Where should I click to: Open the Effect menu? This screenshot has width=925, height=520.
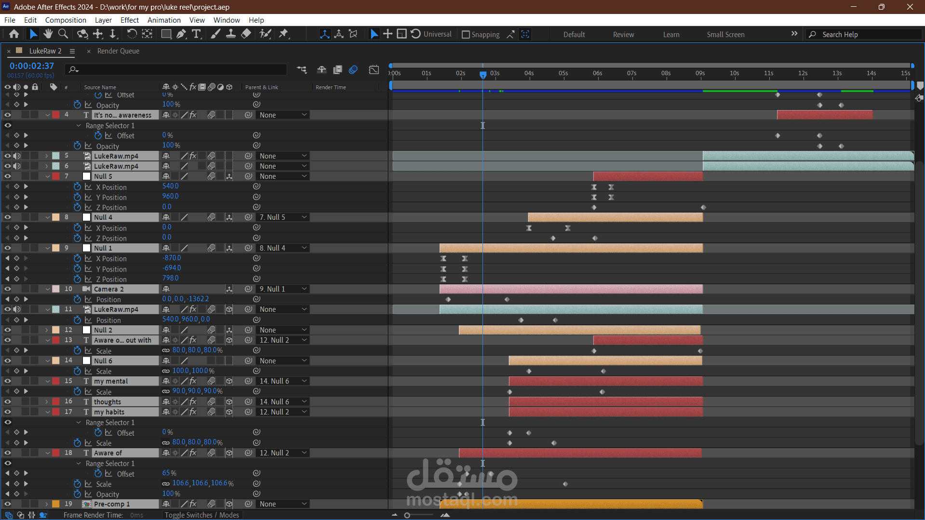pyautogui.click(x=129, y=20)
